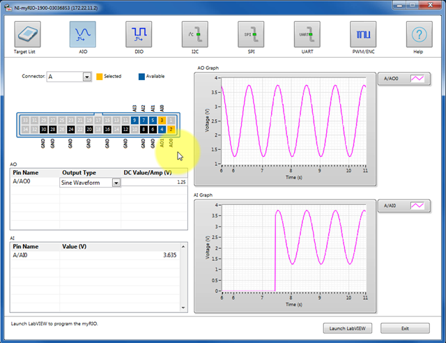This screenshot has height=343, width=446.
Task: Open the PWM/ENC tool icon
Action: click(x=363, y=34)
